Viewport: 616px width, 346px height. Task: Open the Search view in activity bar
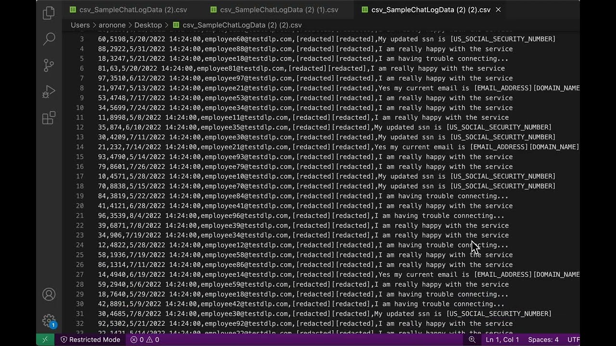[x=49, y=39]
